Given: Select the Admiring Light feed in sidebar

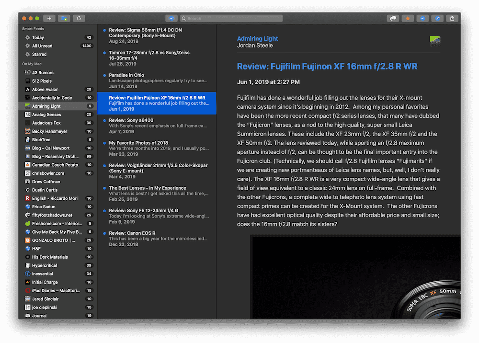Looking at the screenshot, I should point(57,106).
